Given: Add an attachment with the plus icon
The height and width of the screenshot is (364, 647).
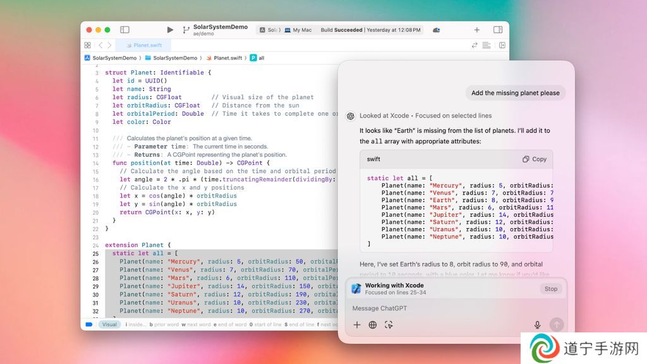Looking at the screenshot, I should pyautogui.click(x=357, y=325).
